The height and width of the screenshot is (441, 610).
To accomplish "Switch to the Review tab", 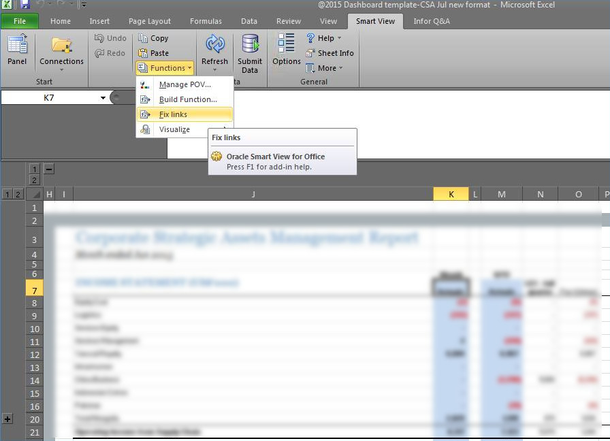I will click(x=288, y=21).
